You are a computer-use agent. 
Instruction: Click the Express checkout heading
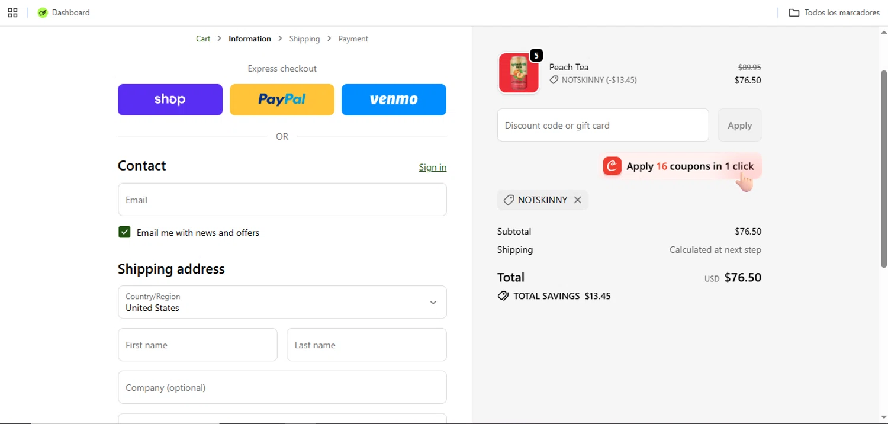pos(282,69)
